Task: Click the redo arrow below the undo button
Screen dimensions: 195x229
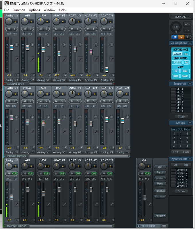Action: pyautogui.click(x=187, y=30)
